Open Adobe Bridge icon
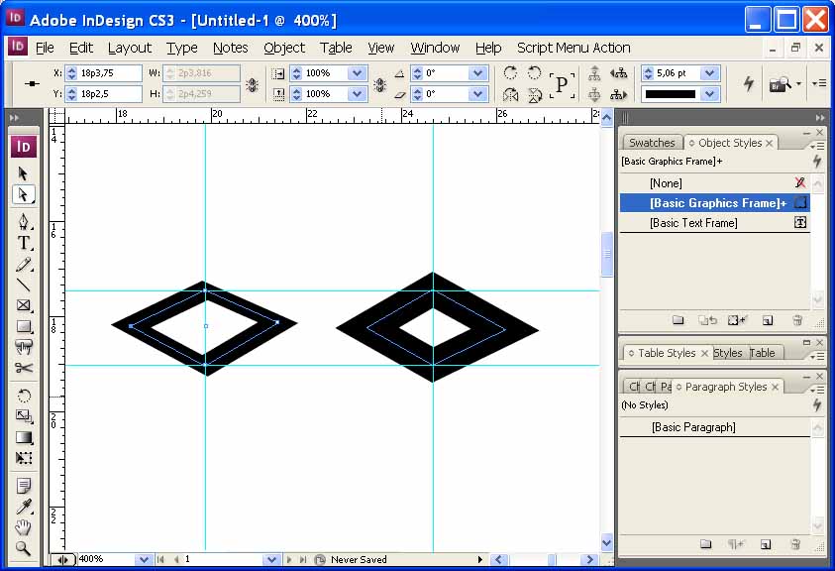Viewport: 835px width, 571px height. pos(781,83)
